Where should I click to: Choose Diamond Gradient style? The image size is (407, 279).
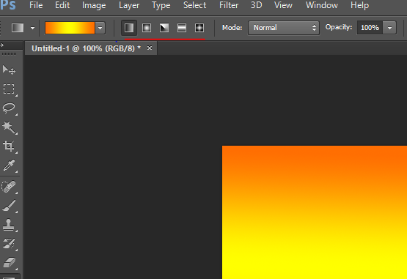click(199, 28)
